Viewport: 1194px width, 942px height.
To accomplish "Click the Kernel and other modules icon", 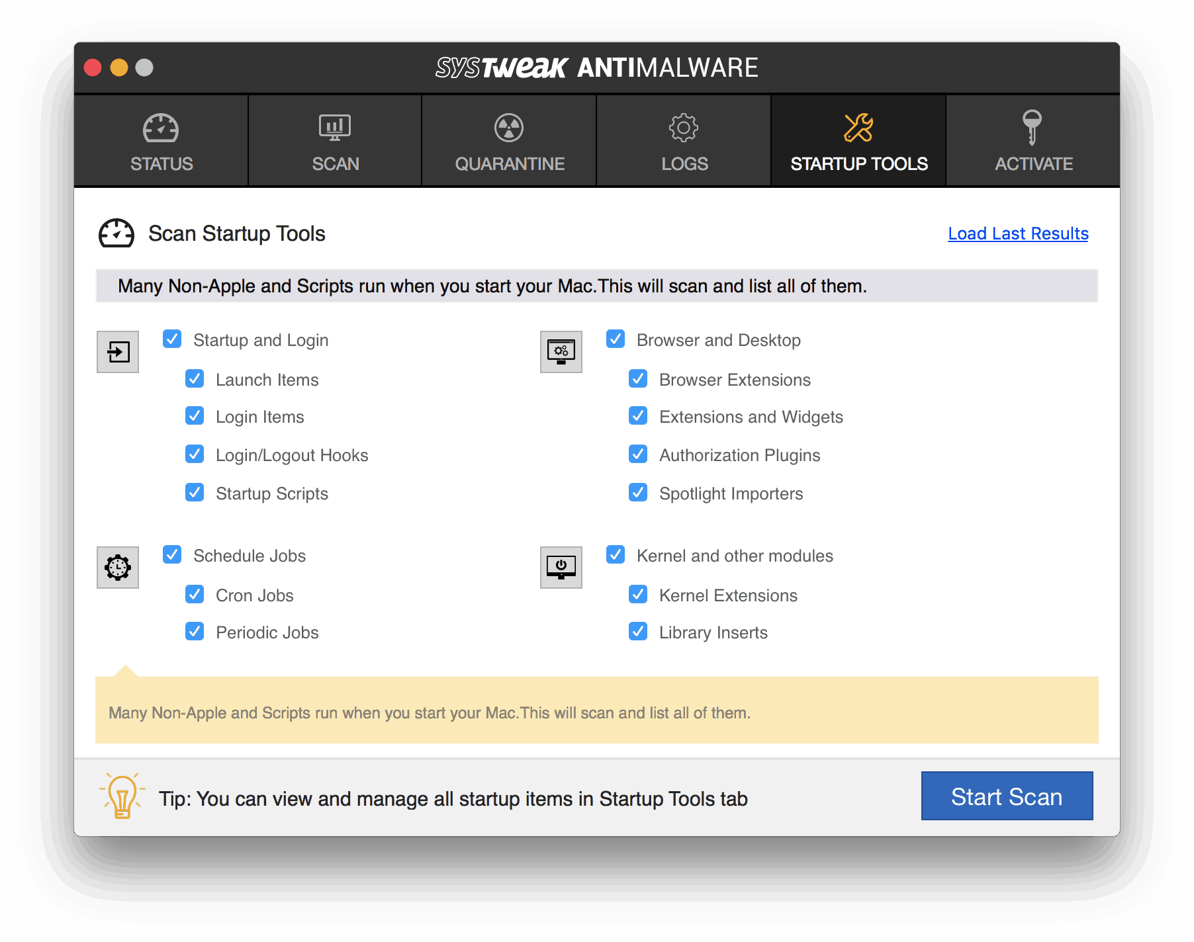I will click(x=561, y=568).
